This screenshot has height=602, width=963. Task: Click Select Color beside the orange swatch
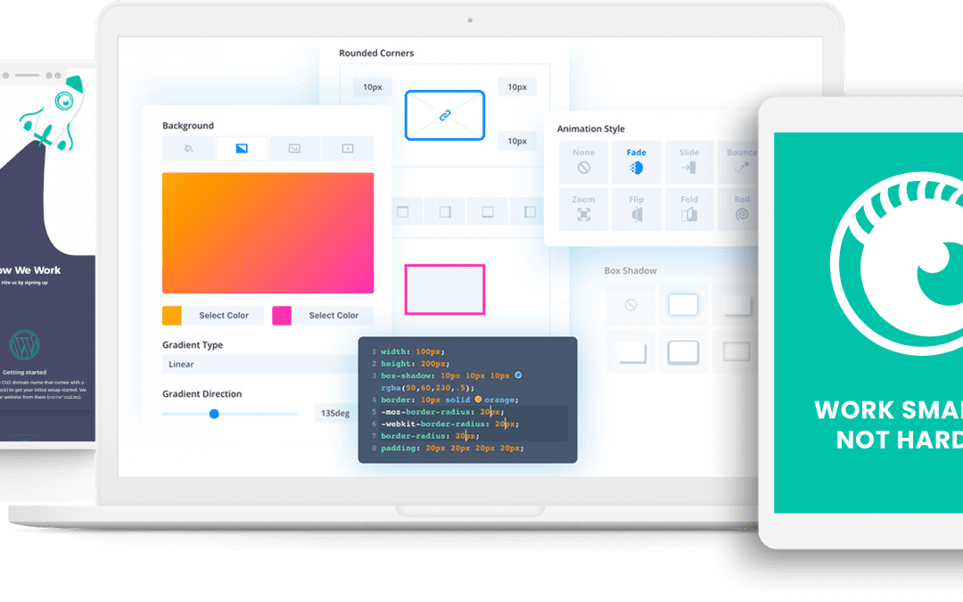point(224,315)
